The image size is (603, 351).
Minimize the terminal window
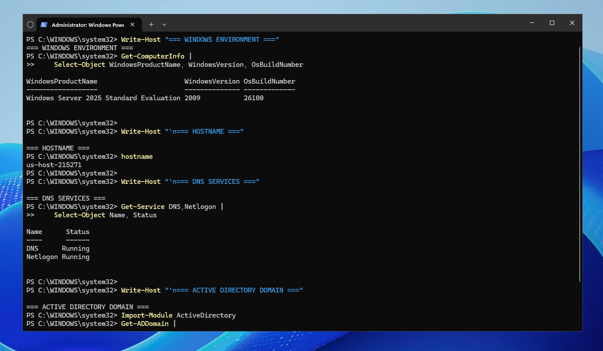(532, 23)
